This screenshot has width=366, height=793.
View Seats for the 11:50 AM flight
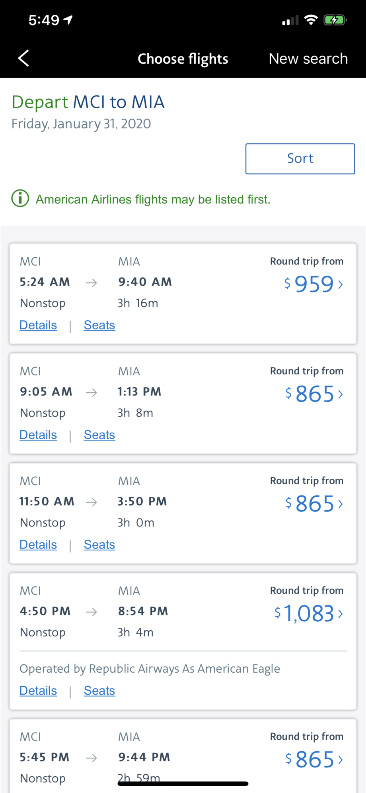[99, 545]
